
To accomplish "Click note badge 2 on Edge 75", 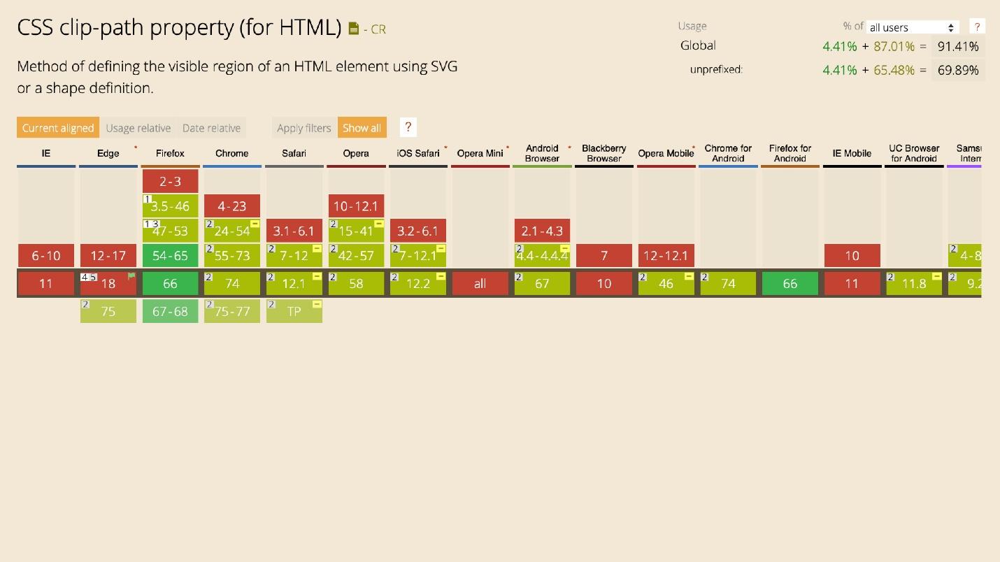I will coord(85,305).
